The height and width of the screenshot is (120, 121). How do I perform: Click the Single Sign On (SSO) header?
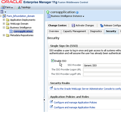pyautogui.click(x=64, y=46)
